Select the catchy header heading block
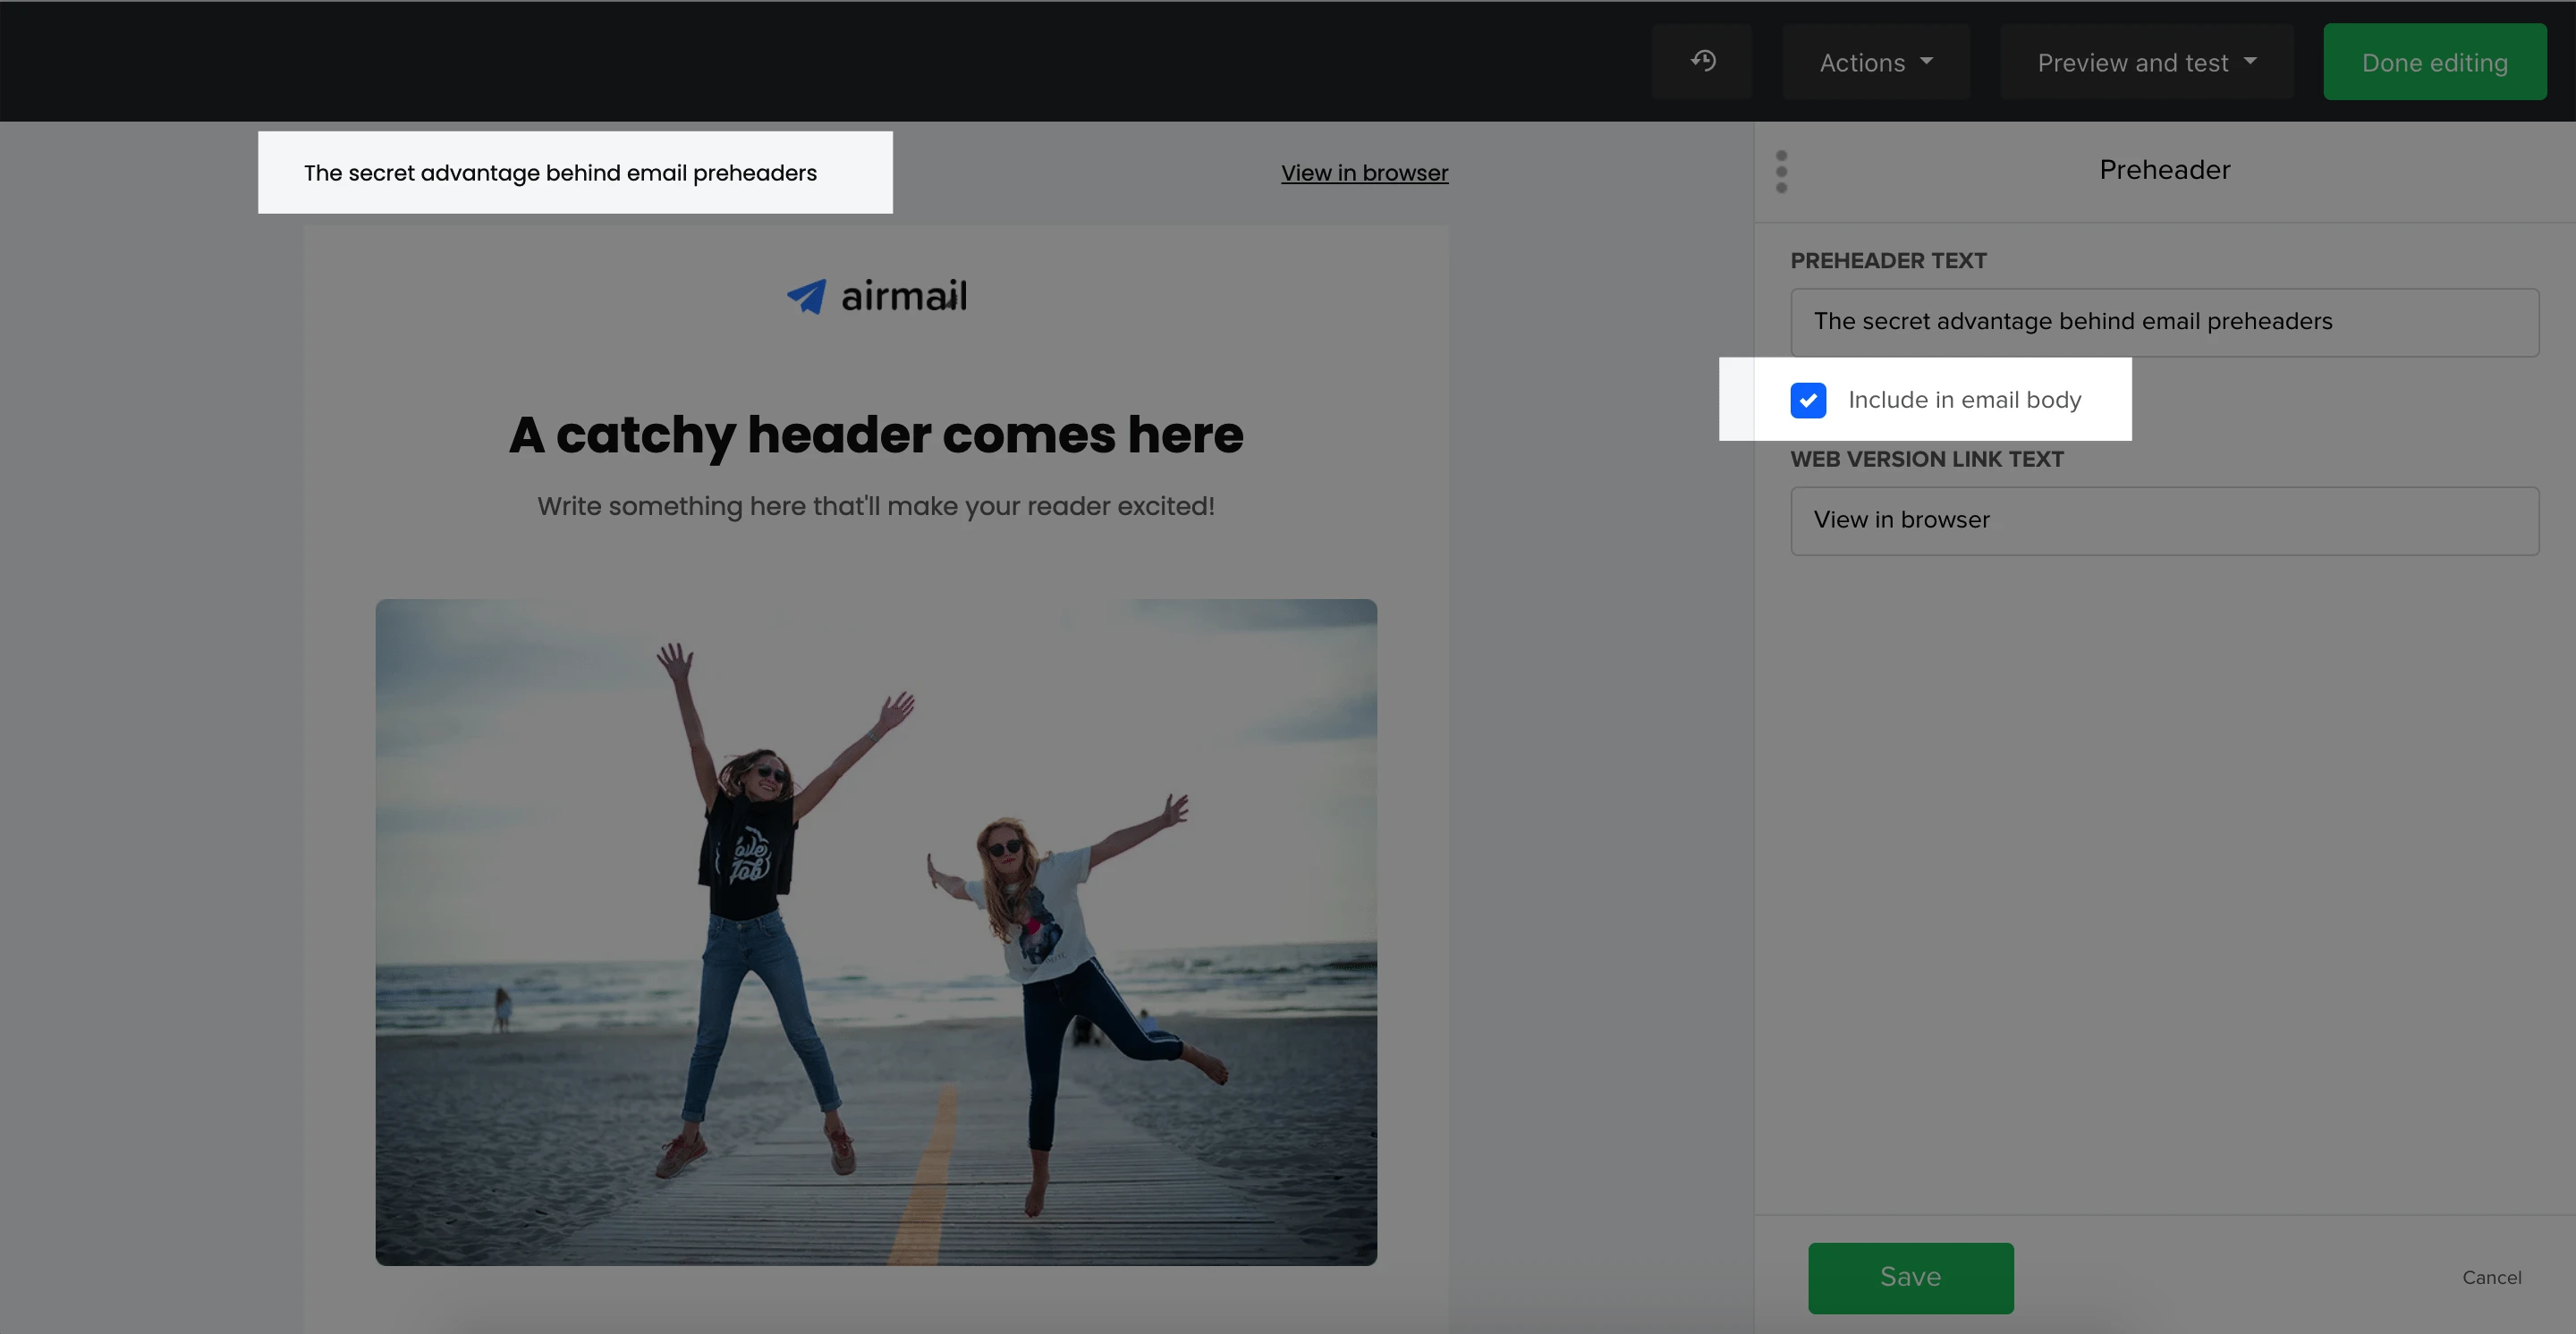This screenshot has height=1334, width=2576. click(876, 435)
